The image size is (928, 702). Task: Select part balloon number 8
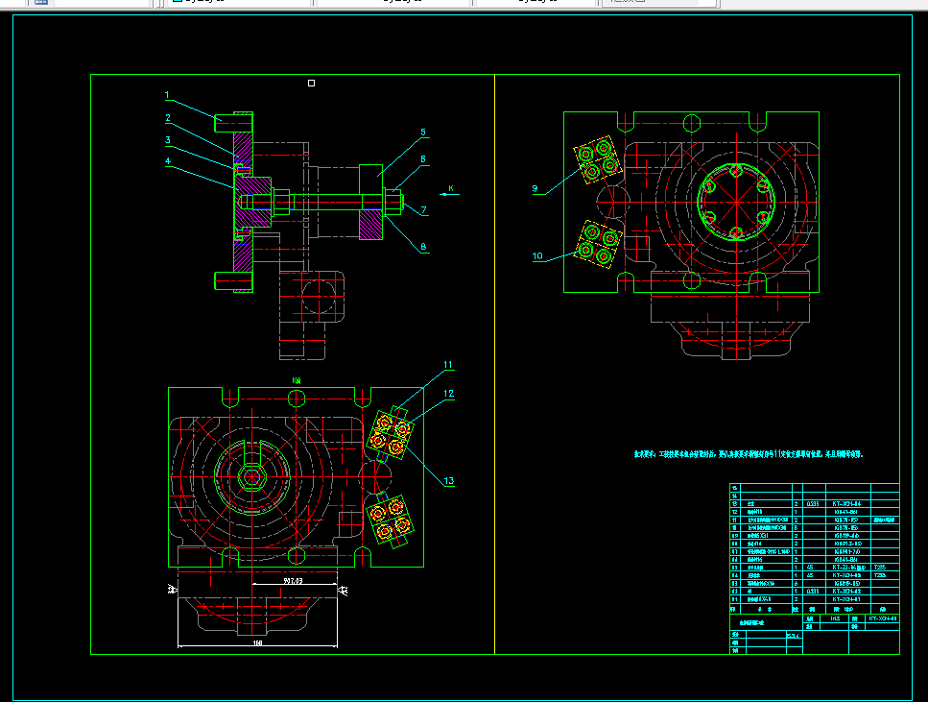point(423,247)
